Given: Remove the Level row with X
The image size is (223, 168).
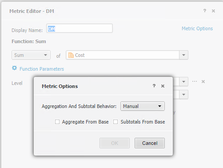Looking at the screenshot, I should [203, 81].
